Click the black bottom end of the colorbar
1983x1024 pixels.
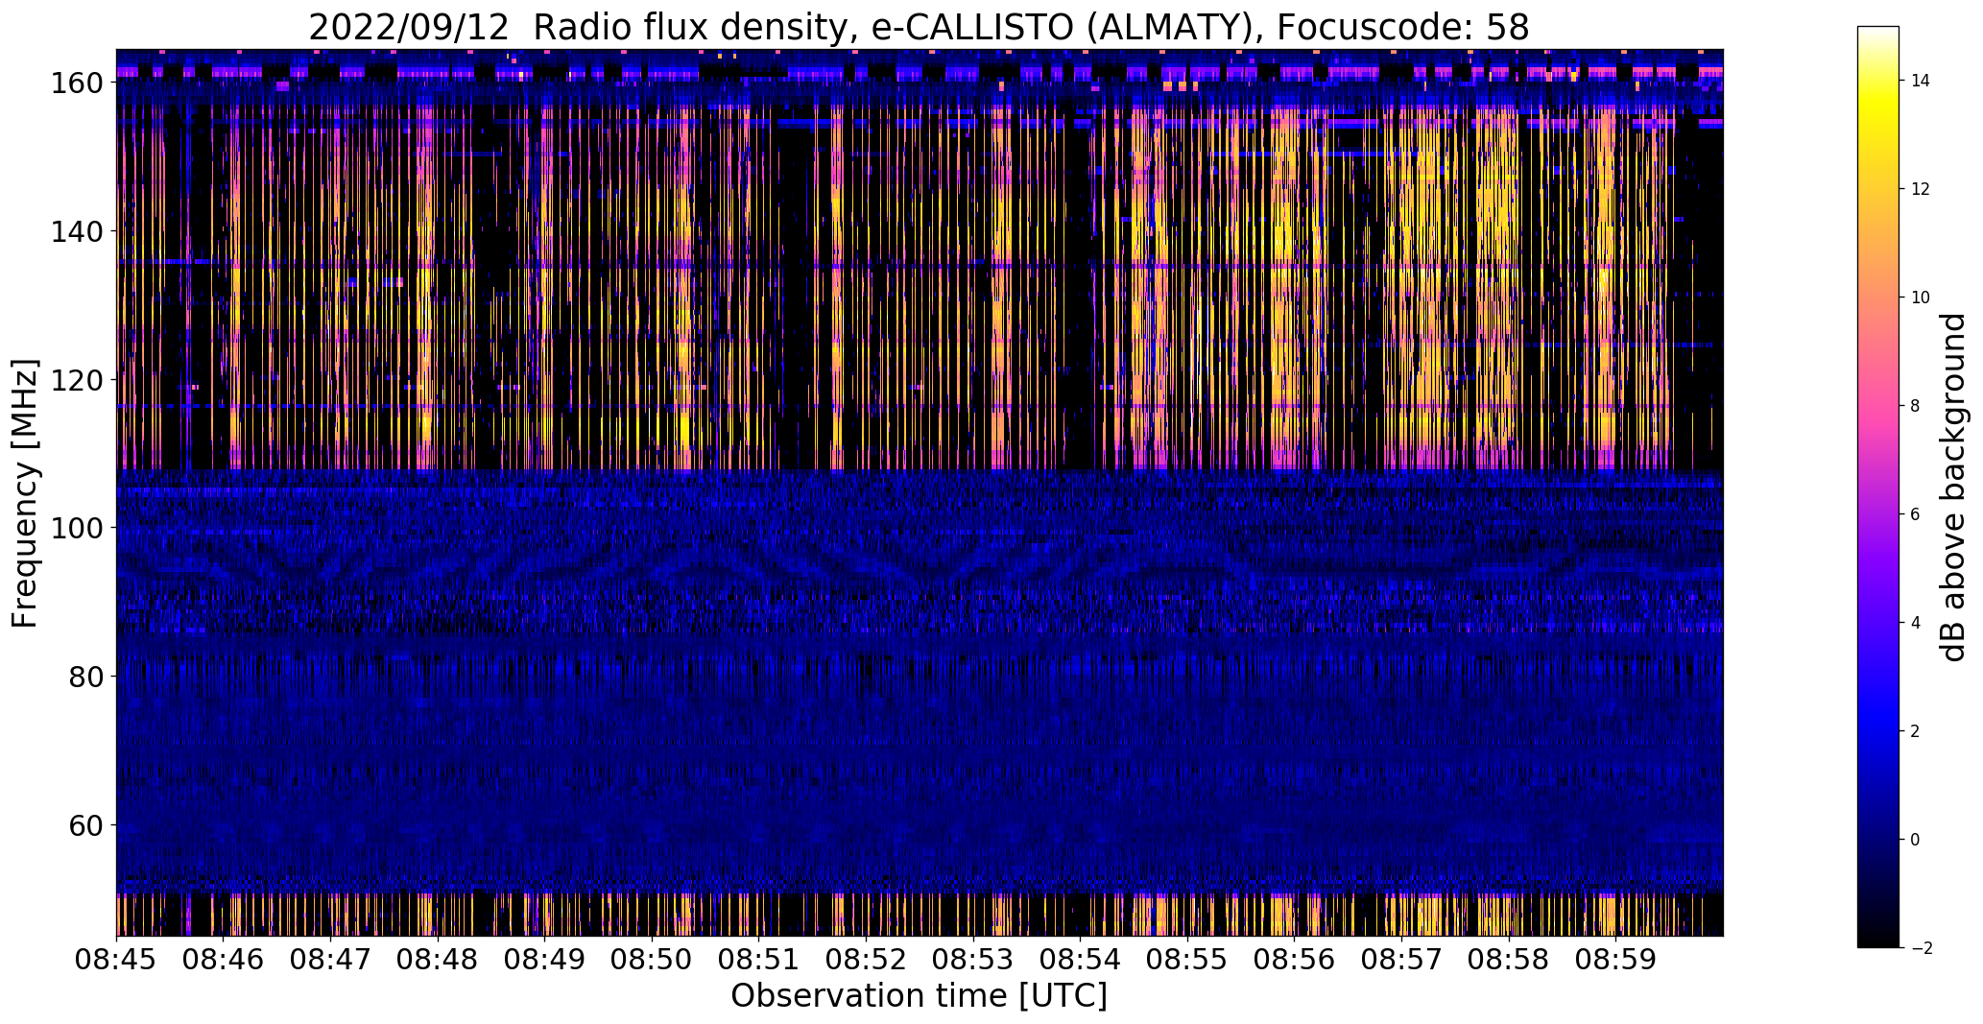pyautogui.click(x=1878, y=939)
